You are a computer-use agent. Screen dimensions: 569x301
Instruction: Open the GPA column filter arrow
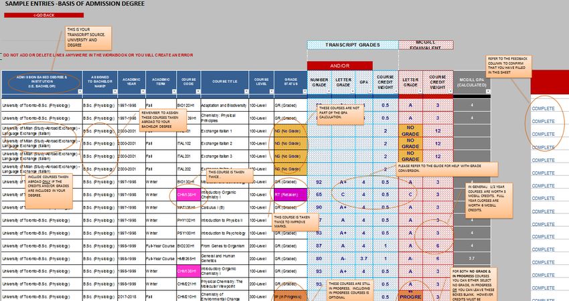pos(370,92)
